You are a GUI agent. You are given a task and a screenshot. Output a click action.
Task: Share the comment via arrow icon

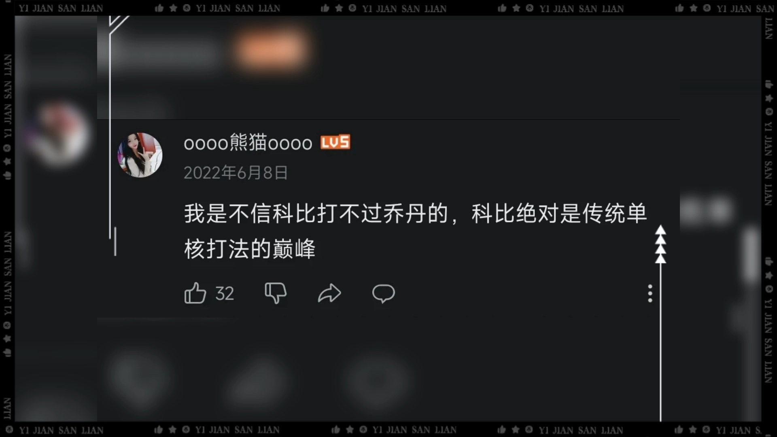pyautogui.click(x=329, y=293)
